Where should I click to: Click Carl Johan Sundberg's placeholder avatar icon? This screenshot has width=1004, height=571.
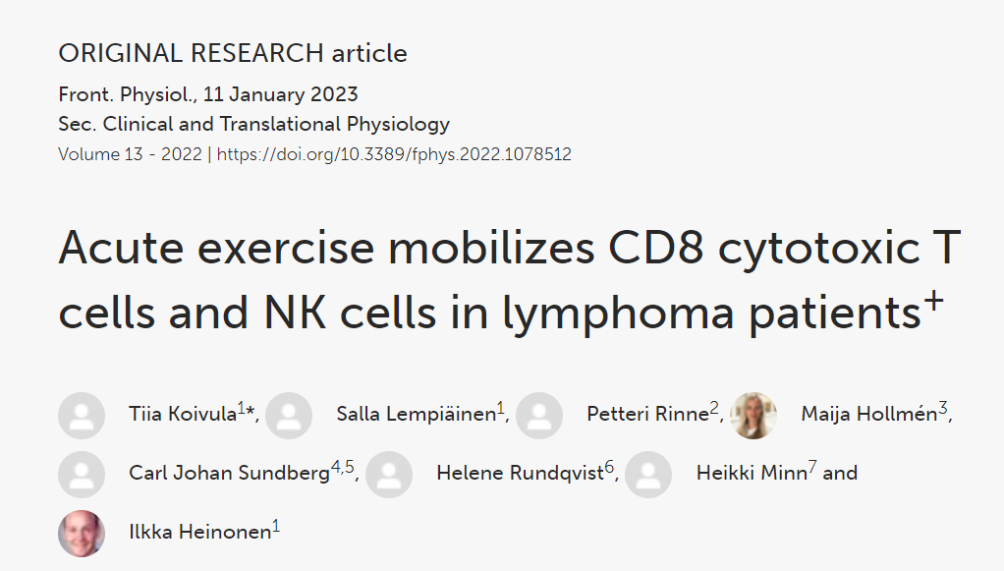[82, 474]
